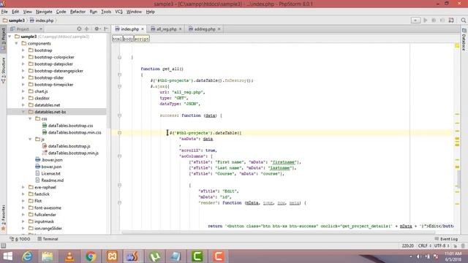Click the script breadcrumb tag in editor
This screenshot has height=263, width=468.
point(141,39)
